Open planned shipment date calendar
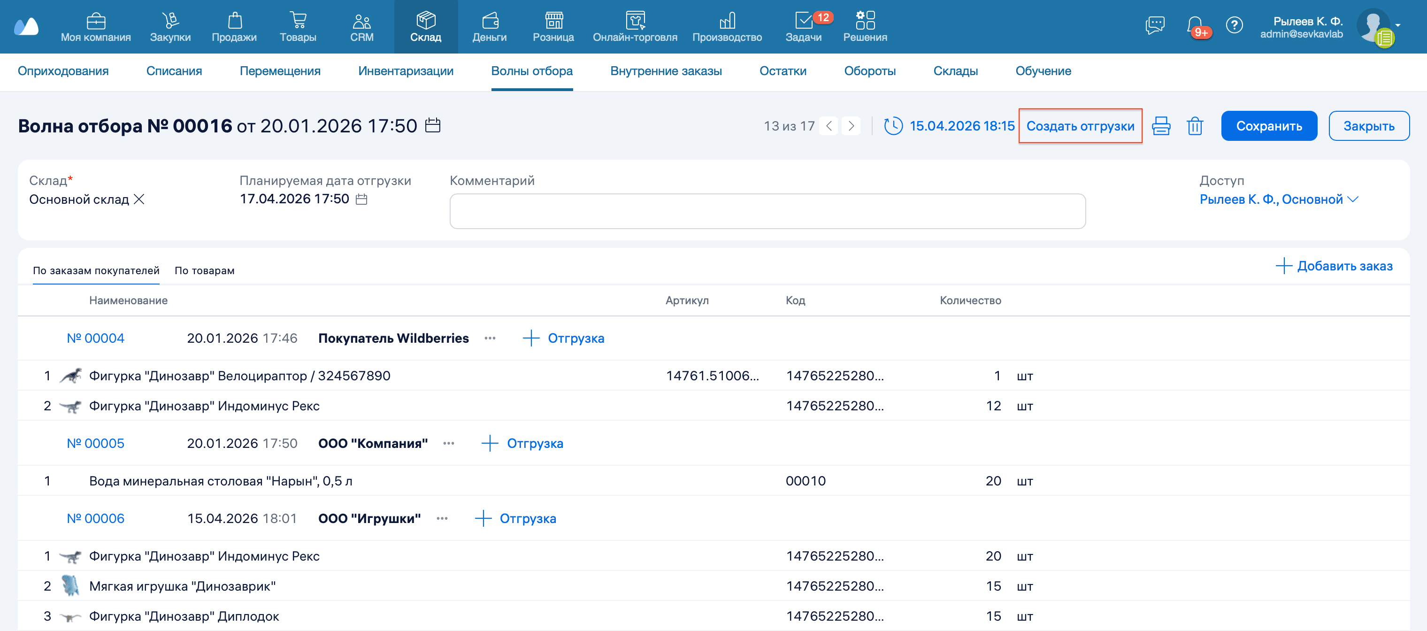 point(361,199)
